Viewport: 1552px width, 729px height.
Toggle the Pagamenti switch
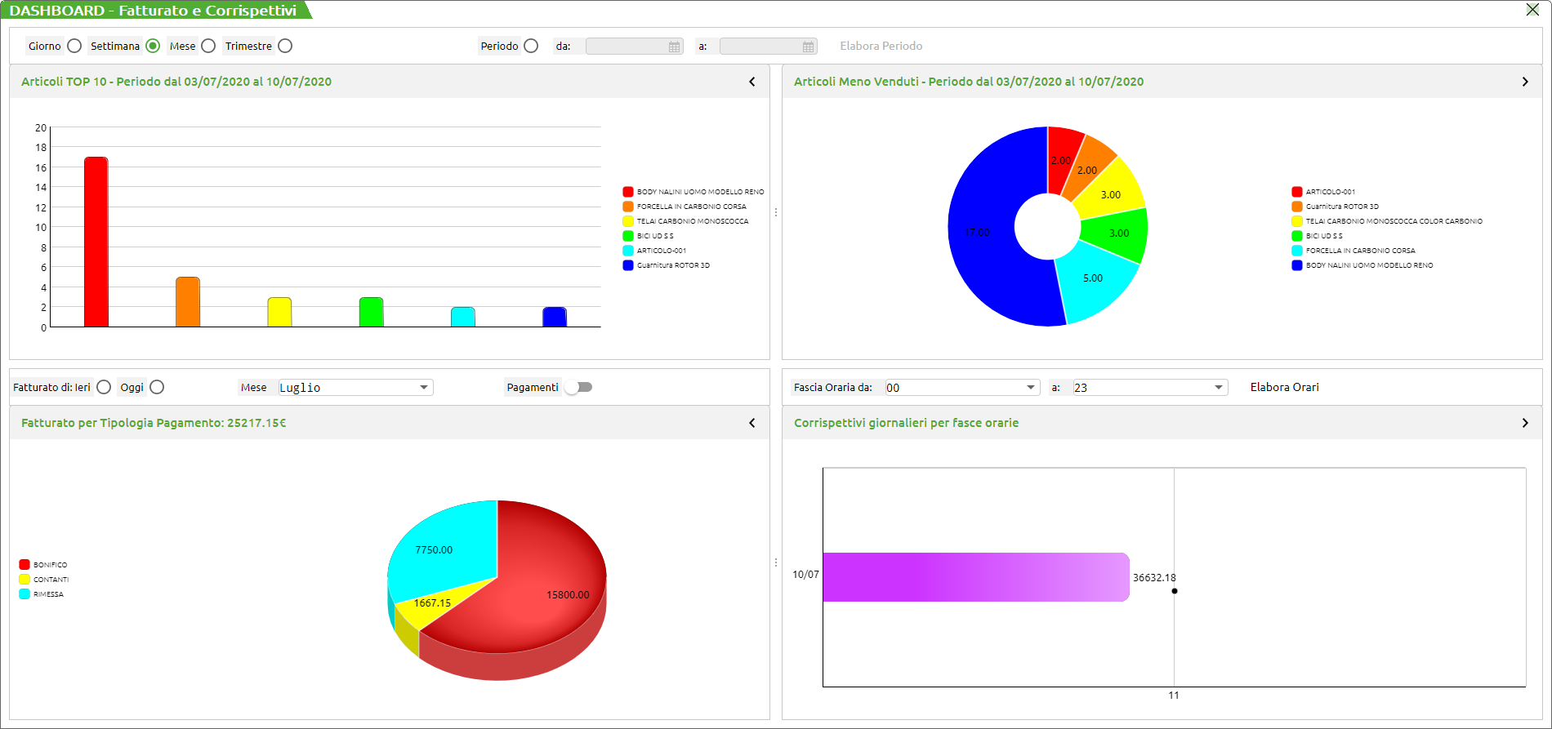[x=578, y=387]
